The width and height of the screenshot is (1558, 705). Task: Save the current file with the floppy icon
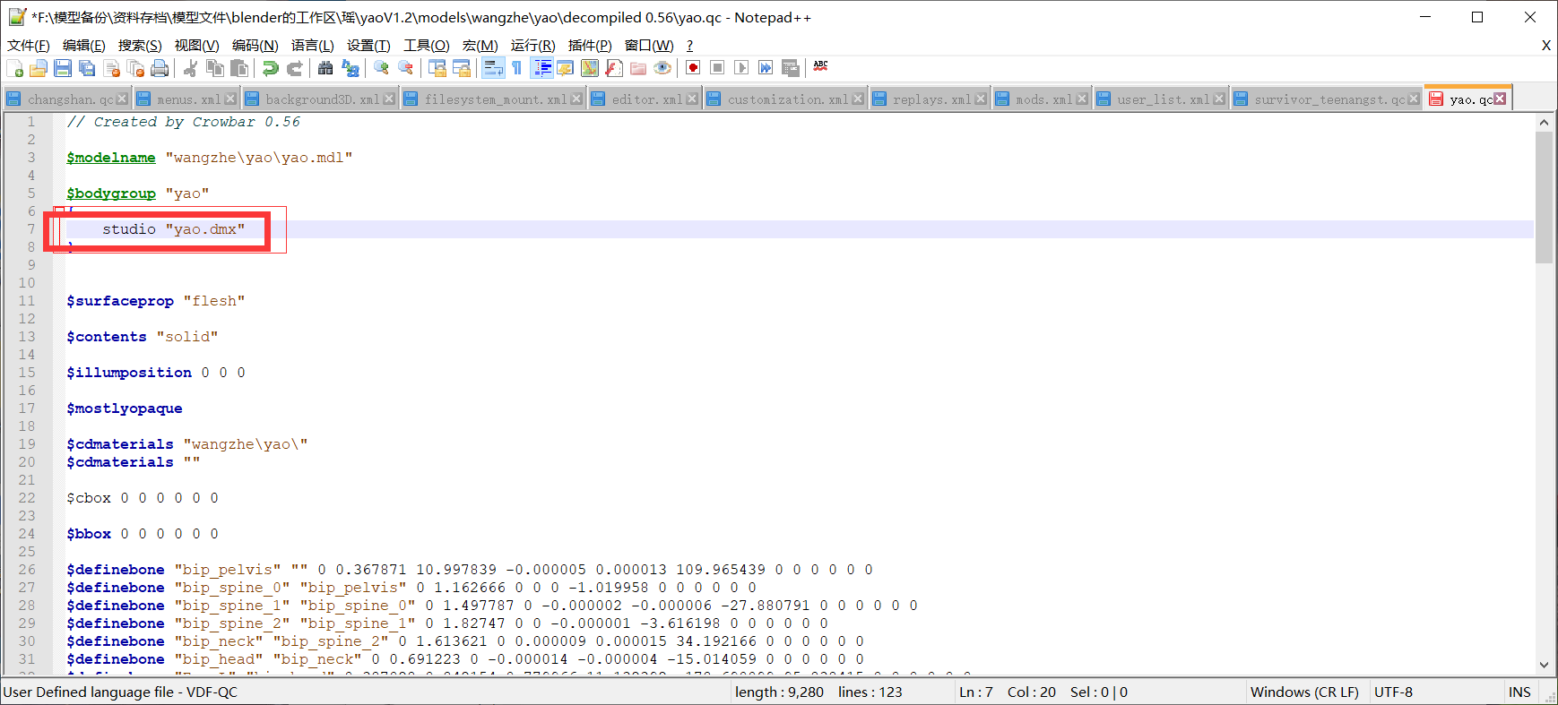pyautogui.click(x=63, y=68)
